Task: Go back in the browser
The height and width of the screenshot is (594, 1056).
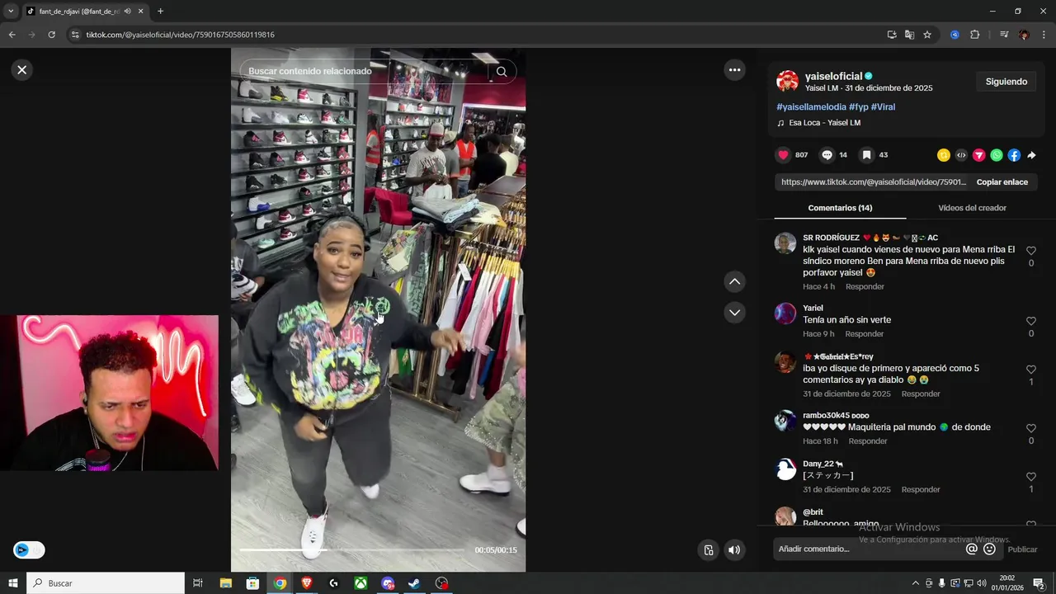Action: point(12,35)
